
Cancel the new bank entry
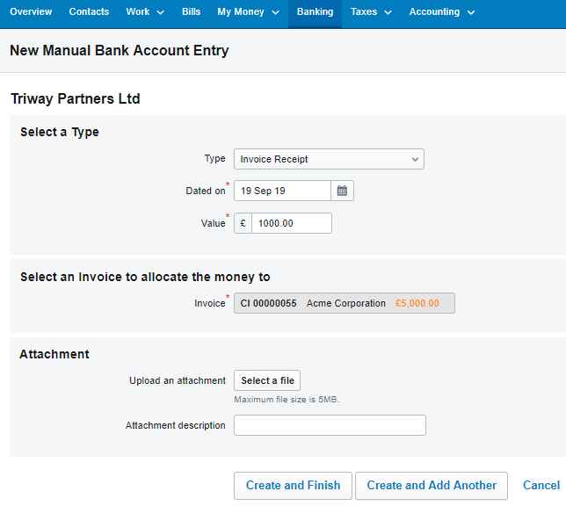click(541, 486)
